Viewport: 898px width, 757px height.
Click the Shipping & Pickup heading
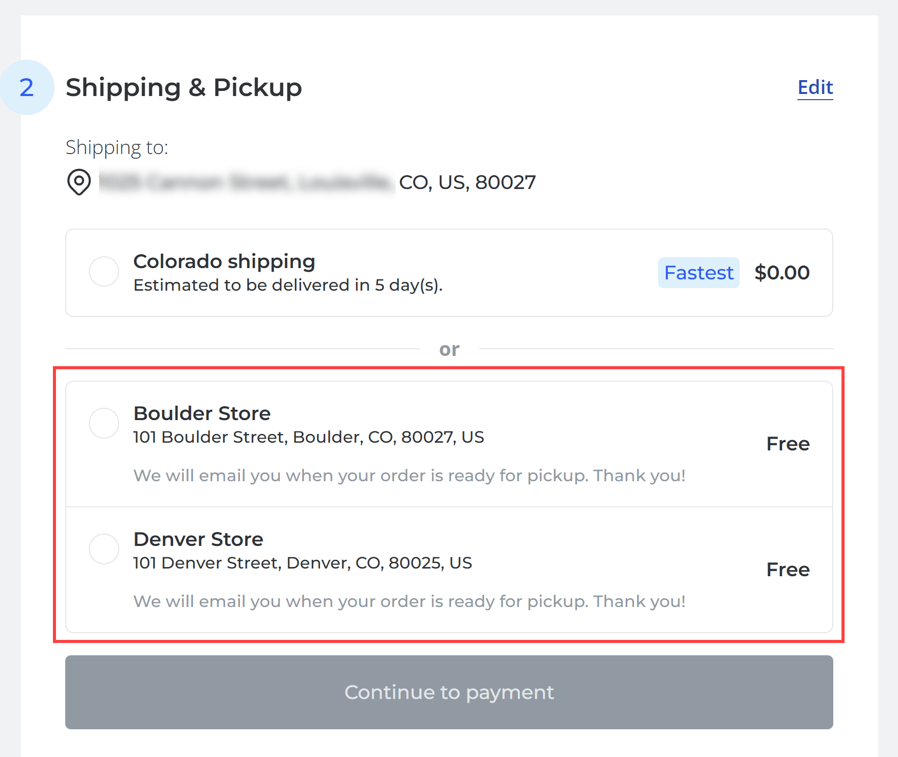tap(183, 87)
